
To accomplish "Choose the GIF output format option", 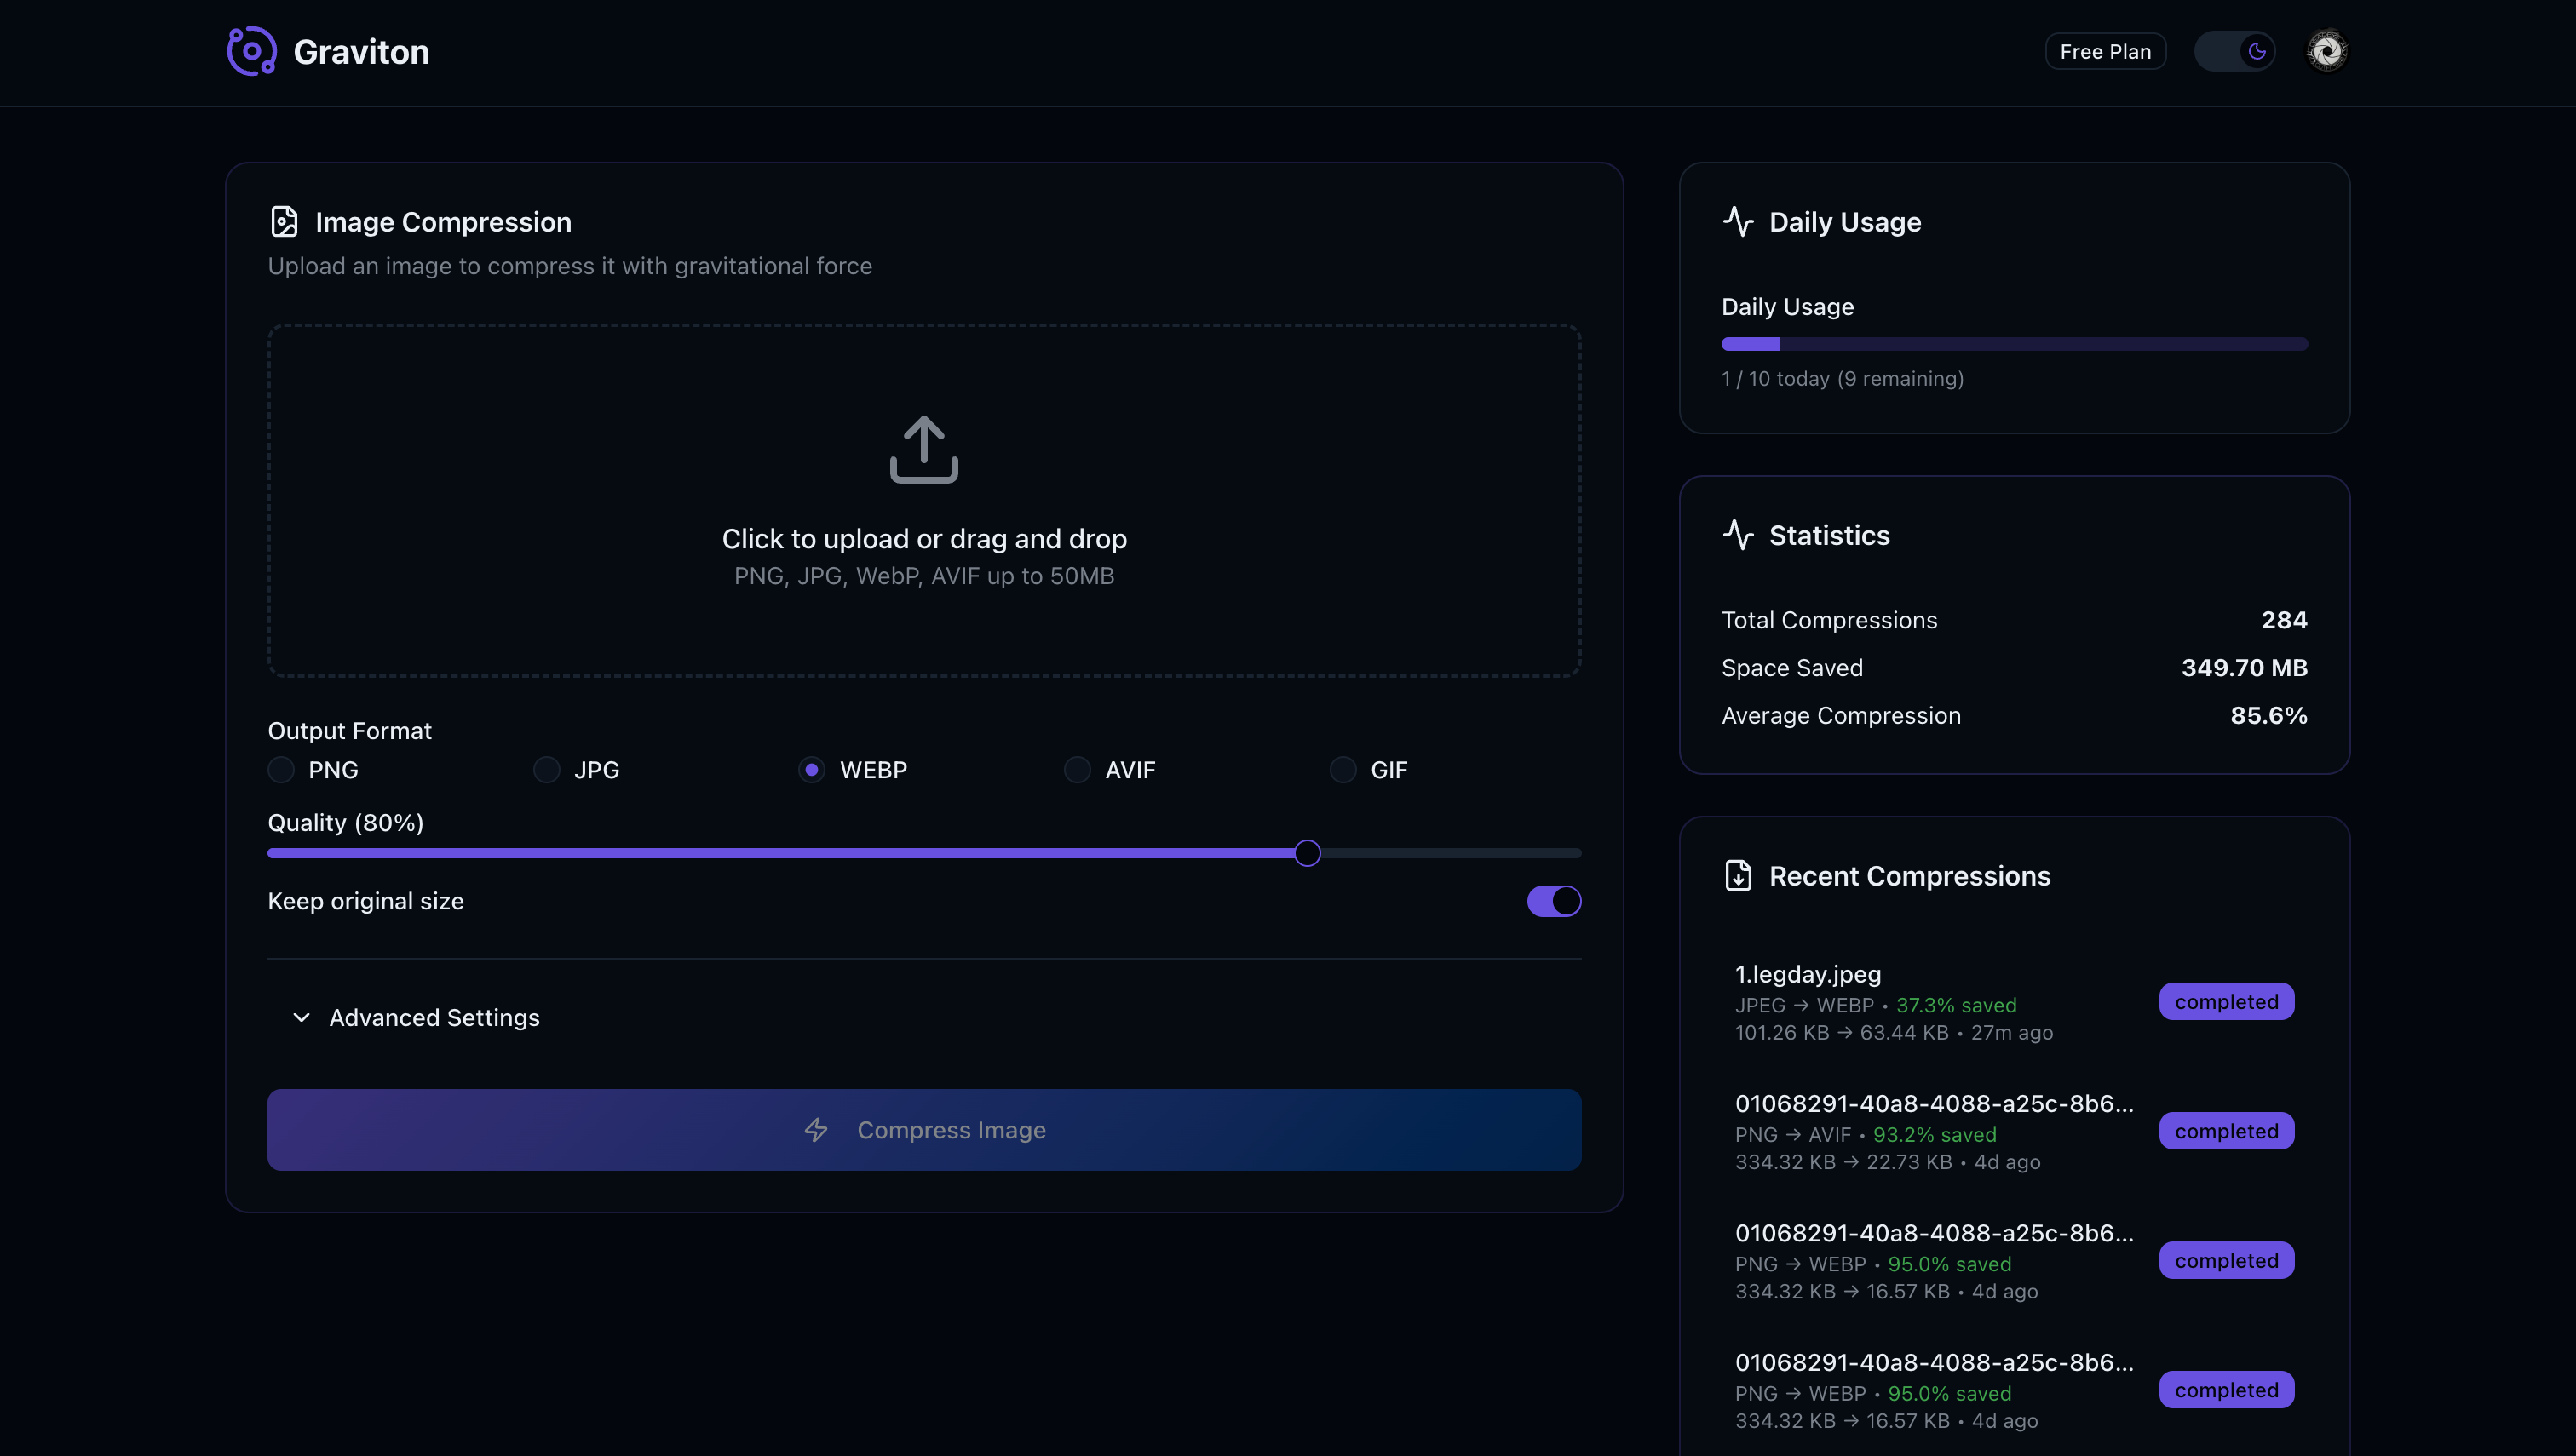I will pos(1343,770).
